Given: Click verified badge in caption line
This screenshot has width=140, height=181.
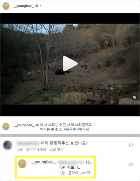Looking at the screenshot, I should click(x=37, y=125).
